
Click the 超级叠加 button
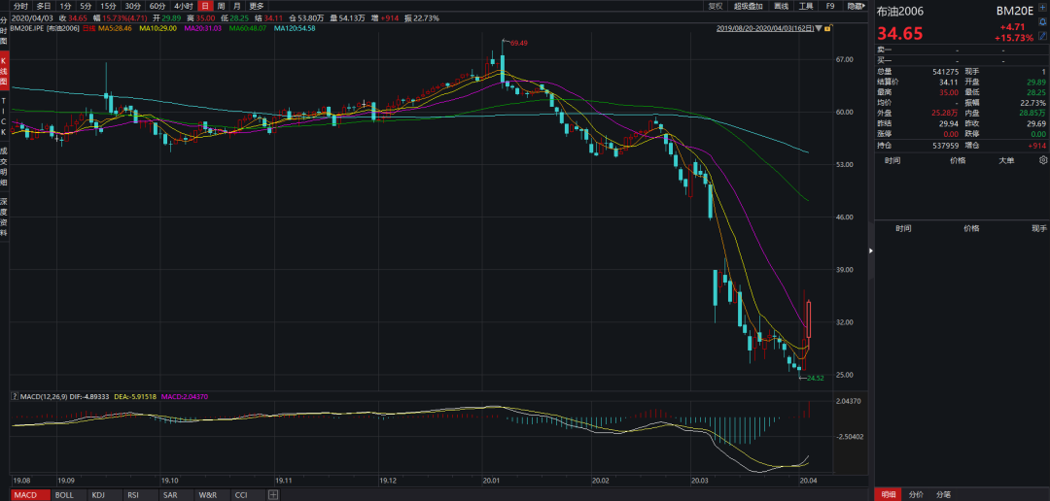tap(749, 6)
